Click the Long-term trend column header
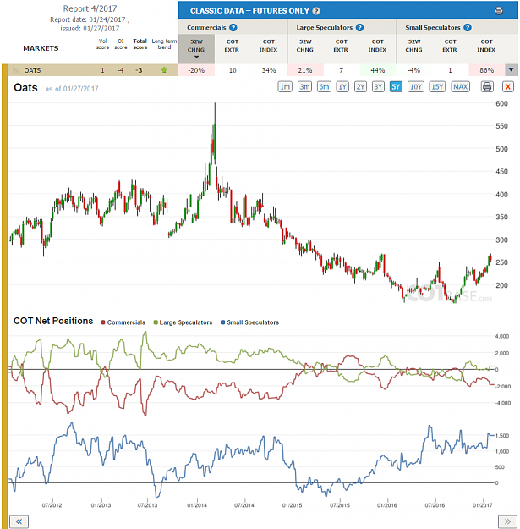Screen dimensions: 520x529 pos(164,44)
